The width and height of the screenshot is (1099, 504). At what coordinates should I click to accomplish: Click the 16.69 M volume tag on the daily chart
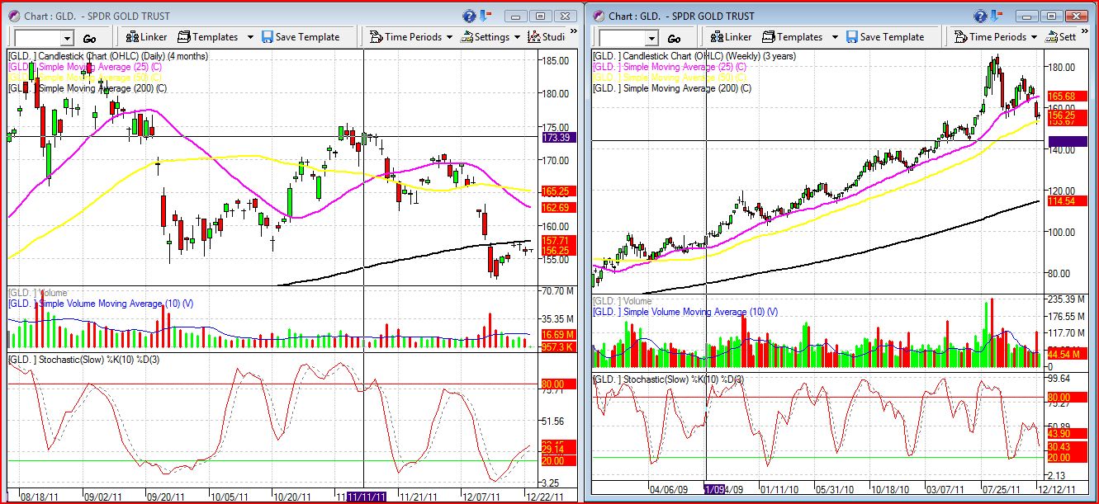pyautogui.click(x=557, y=335)
